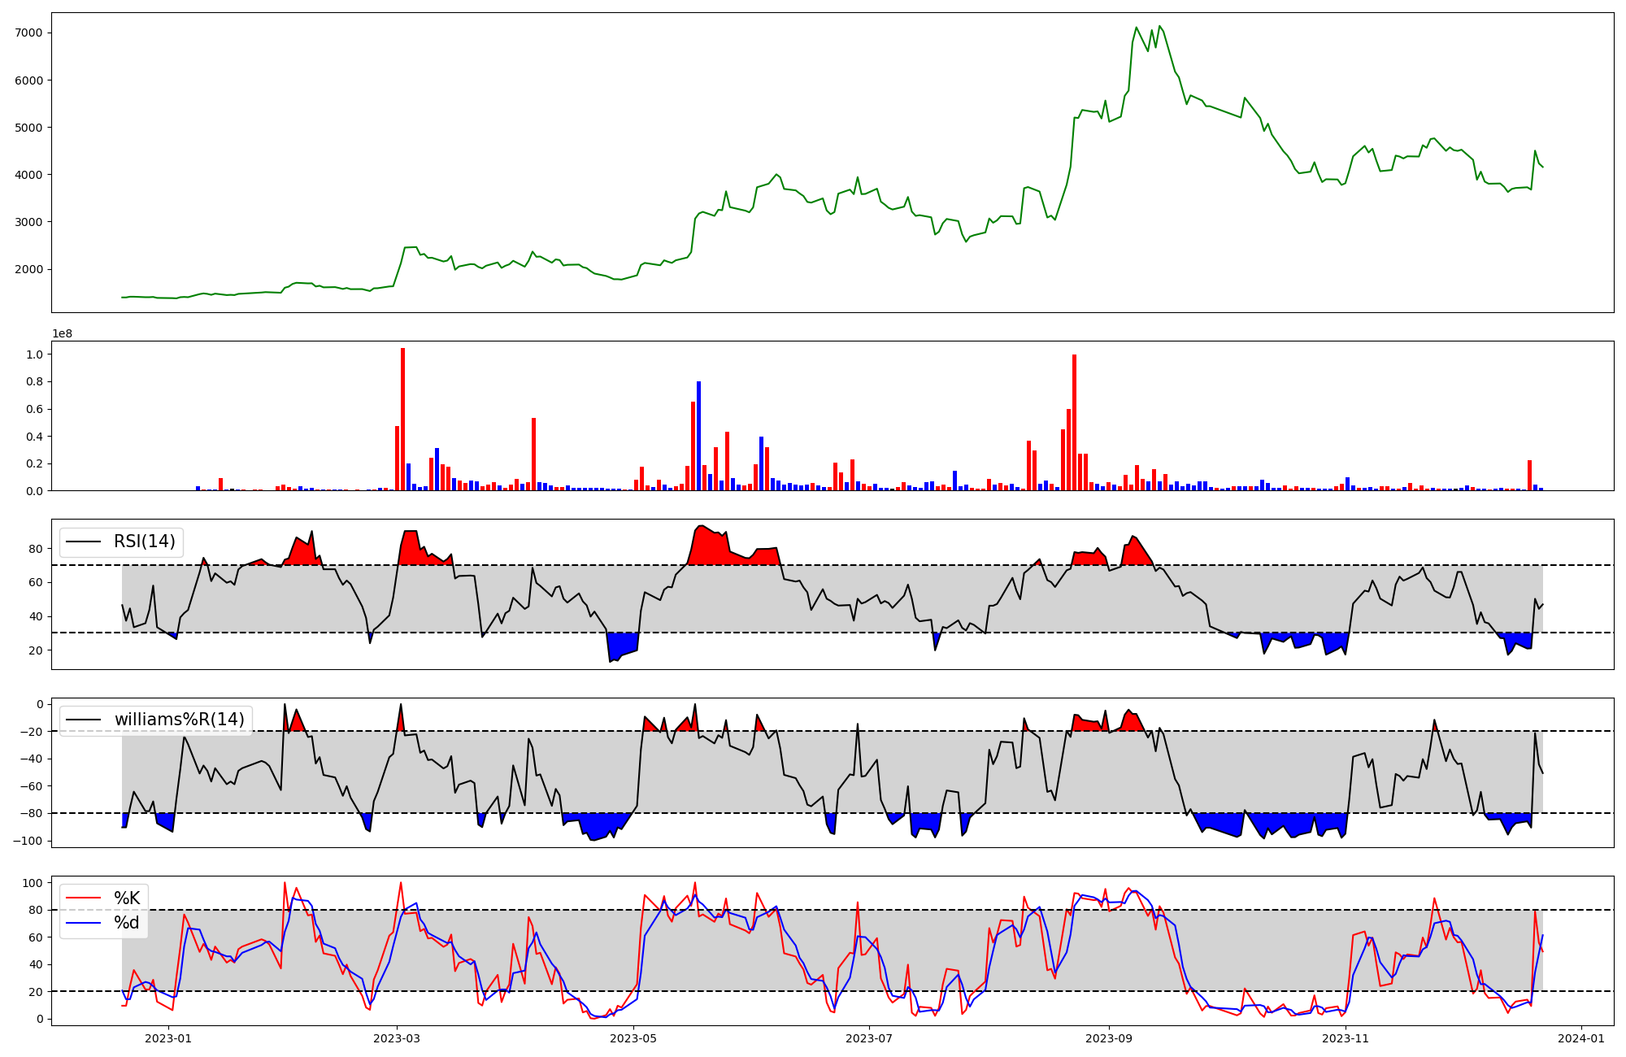Click the RSI(14) legend entry

(144, 542)
